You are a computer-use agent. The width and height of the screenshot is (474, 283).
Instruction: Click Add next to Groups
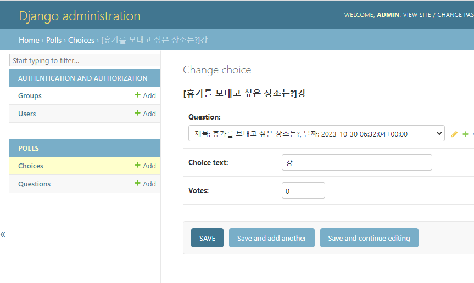(145, 95)
